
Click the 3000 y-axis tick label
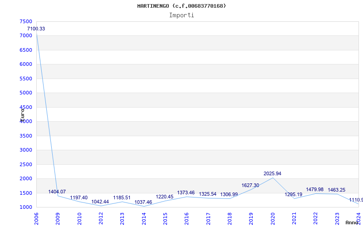(x=26, y=150)
